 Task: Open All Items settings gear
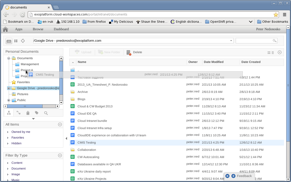pos(60,124)
